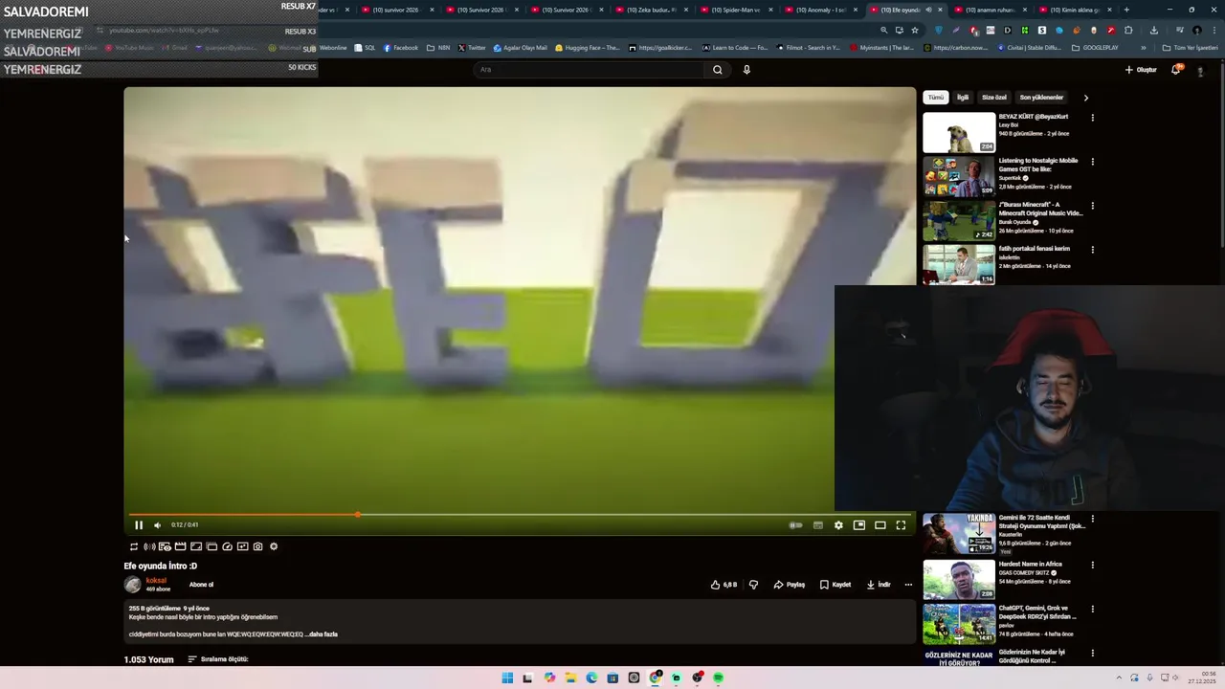The height and width of the screenshot is (689, 1225).
Task: Click the loop icon below the player
Action: [134, 546]
